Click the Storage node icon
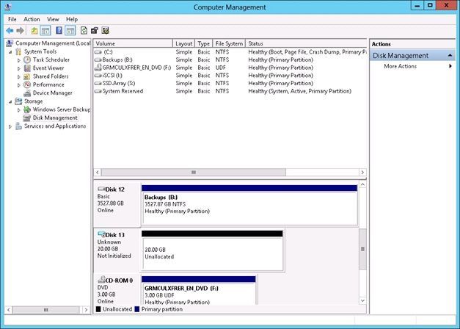This screenshot has height=329, width=460. (18, 101)
